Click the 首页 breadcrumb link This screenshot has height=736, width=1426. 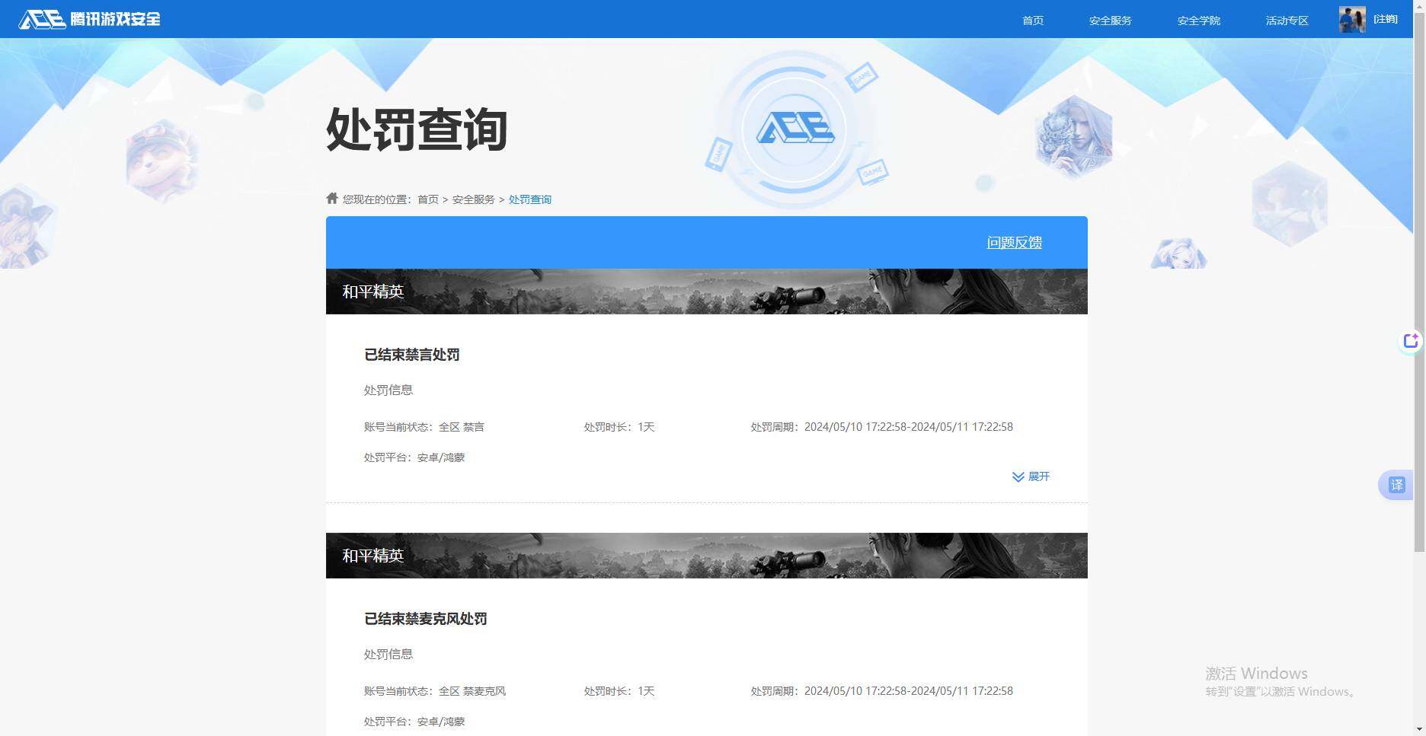pos(427,199)
